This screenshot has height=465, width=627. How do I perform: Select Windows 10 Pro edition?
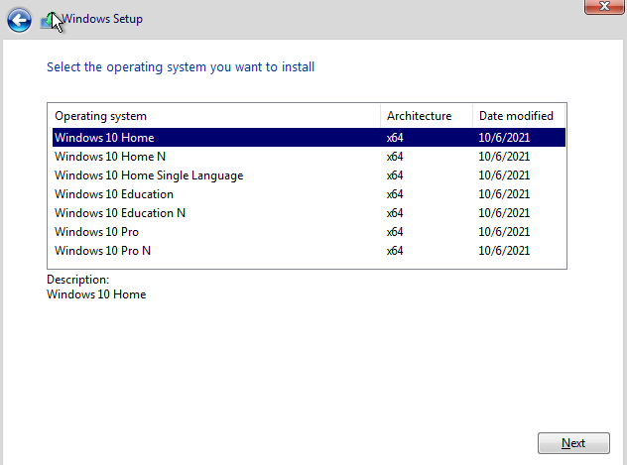pyautogui.click(x=309, y=231)
